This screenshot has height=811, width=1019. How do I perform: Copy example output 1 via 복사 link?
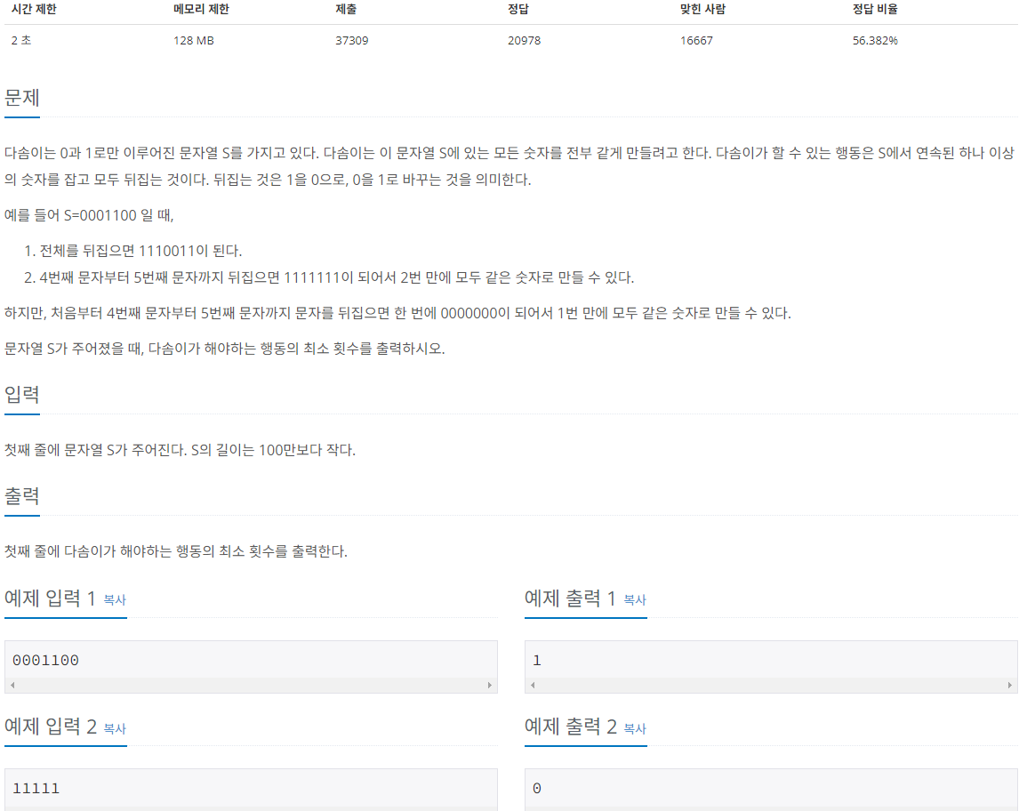tap(634, 599)
